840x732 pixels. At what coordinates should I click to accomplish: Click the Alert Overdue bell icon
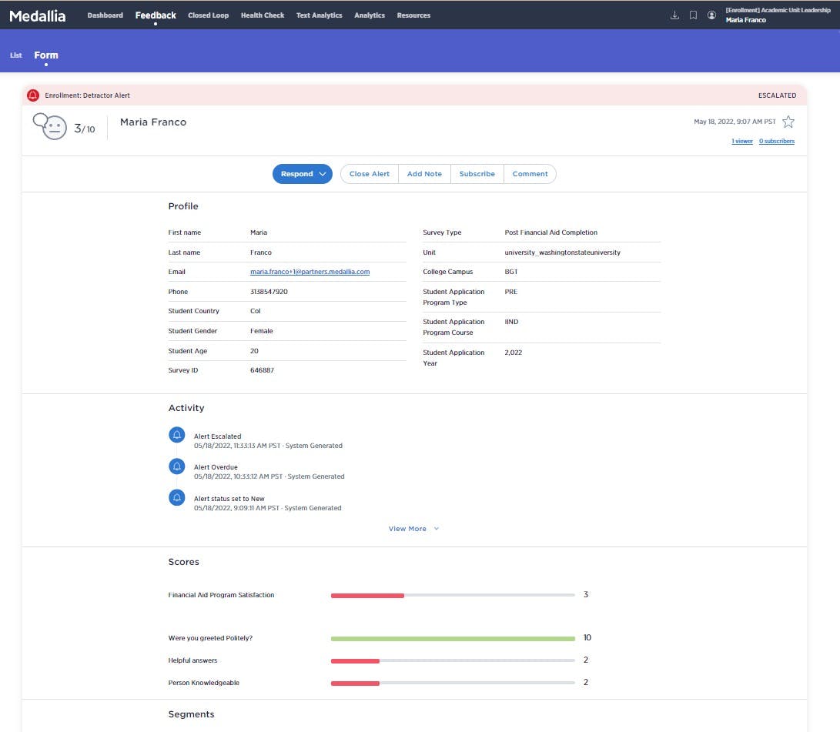tap(177, 466)
